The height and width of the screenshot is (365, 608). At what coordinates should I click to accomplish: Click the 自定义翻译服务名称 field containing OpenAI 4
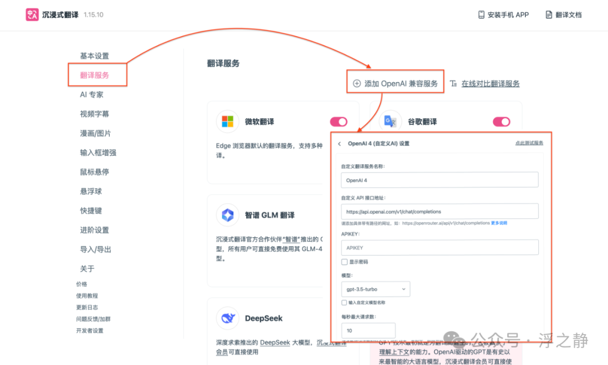440,180
